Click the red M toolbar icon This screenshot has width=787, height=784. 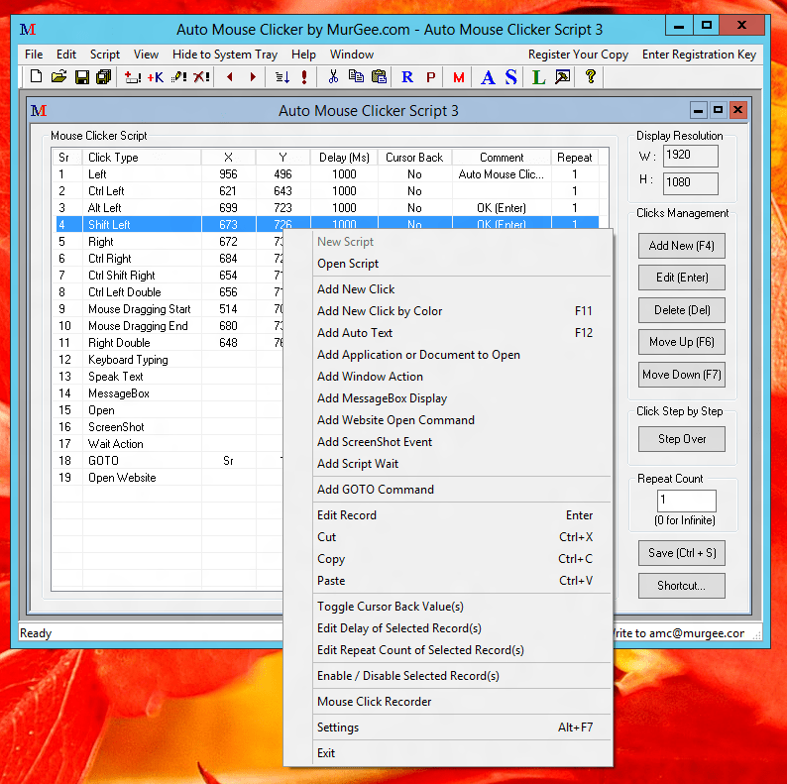pyautogui.click(x=459, y=76)
